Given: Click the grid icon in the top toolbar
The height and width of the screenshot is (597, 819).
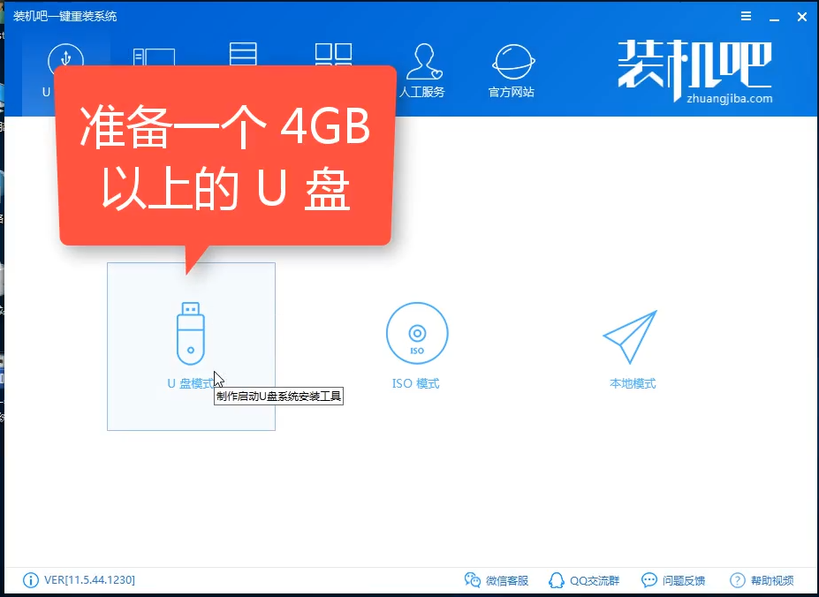Looking at the screenshot, I should (x=333, y=55).
